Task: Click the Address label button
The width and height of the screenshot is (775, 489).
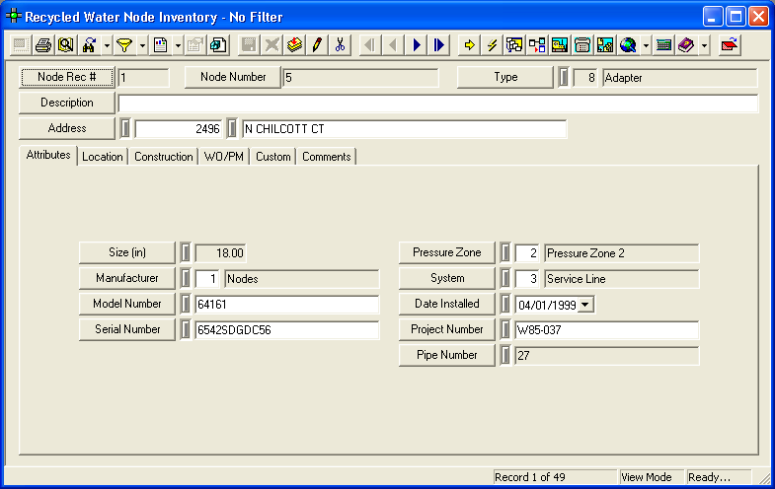Action: [x=67, y=128]
